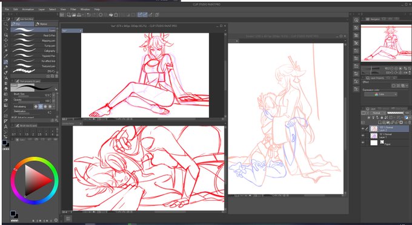Viewport: 412px width, 225px height.
Task: Open the Expression color dropdown
Action: pos(380,94)
